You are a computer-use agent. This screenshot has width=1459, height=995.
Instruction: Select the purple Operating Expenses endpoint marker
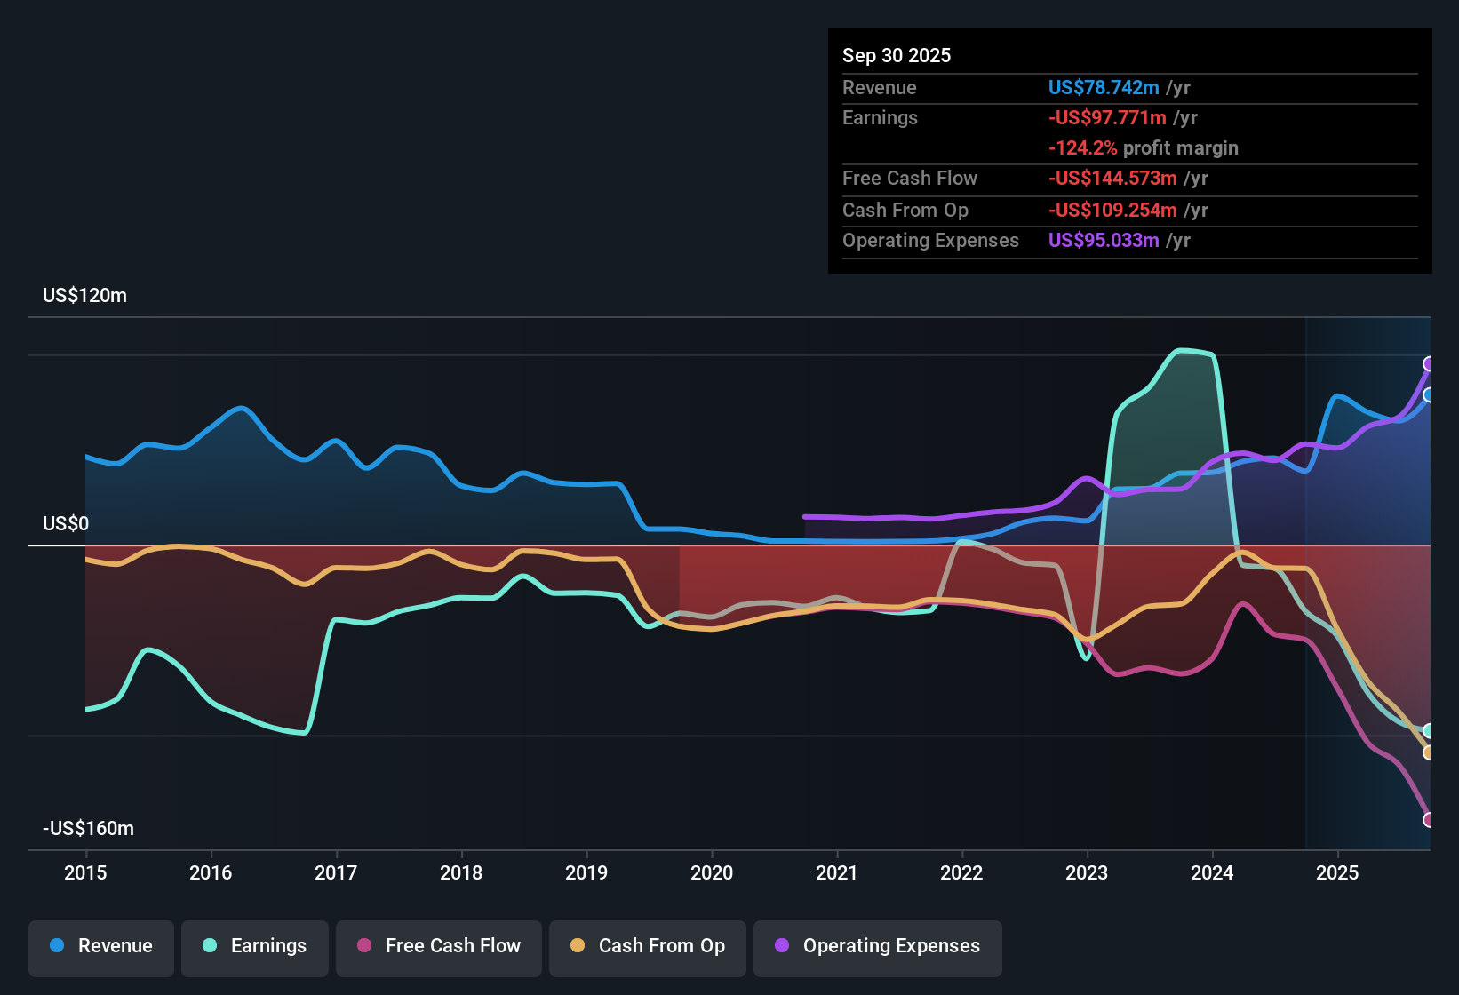[1429, 363]
